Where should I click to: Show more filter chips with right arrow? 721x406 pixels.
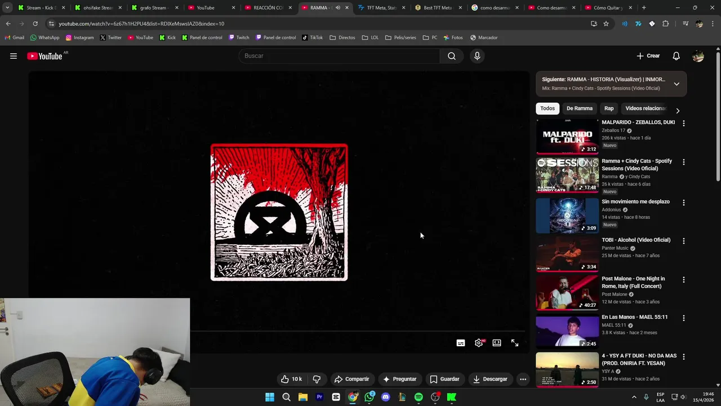[x=678, y=111]
